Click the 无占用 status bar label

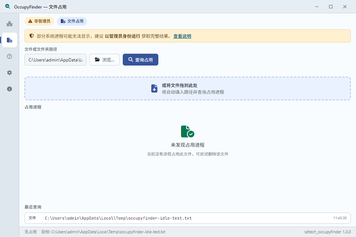[30, 232]
